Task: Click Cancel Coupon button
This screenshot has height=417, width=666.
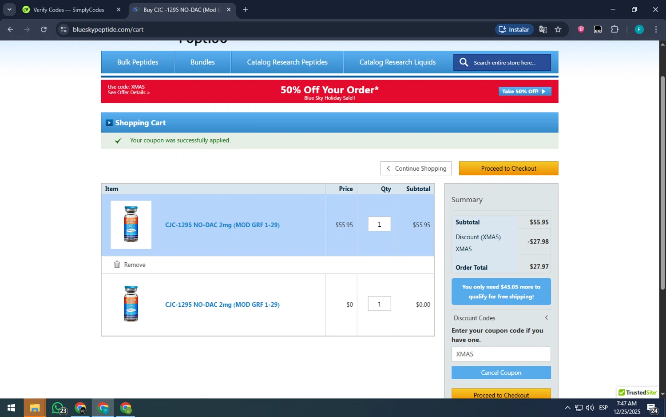Action: (501, 373)
